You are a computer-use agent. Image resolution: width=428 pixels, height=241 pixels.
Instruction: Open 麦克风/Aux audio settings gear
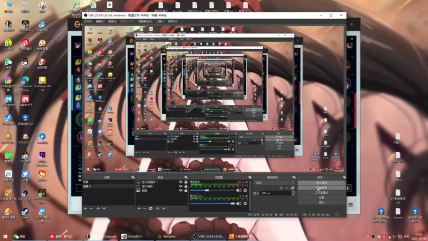(x=245, y=204)
